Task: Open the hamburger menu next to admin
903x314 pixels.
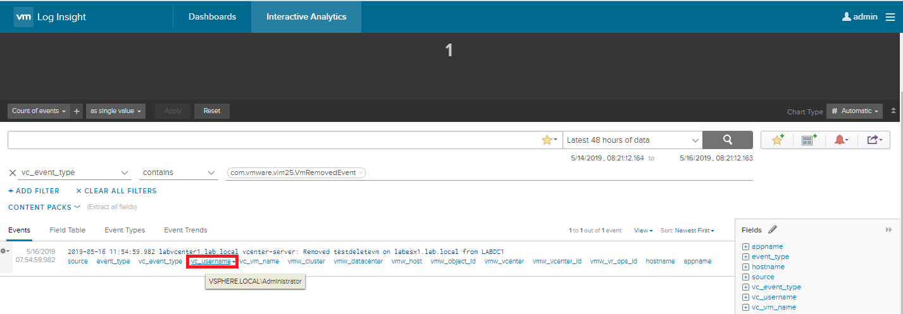Action: pyautogui.click(x=890, y=17)
